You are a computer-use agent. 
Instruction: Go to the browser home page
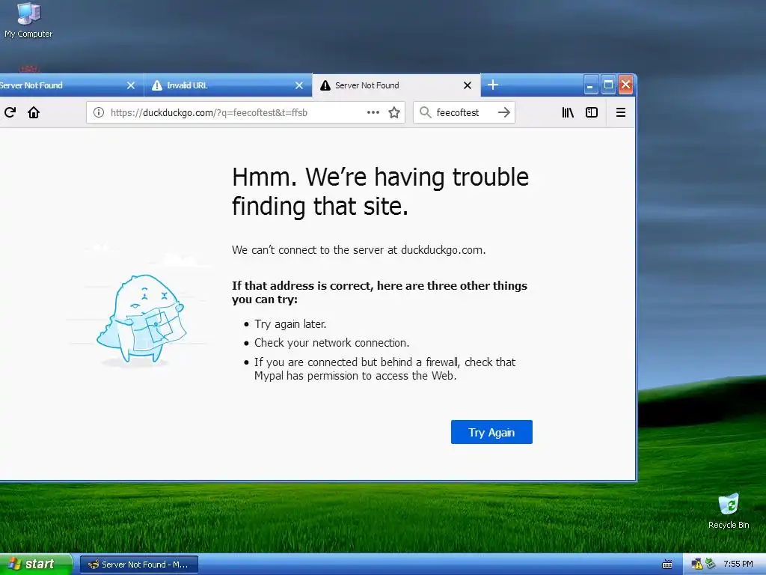click(34, 112)
